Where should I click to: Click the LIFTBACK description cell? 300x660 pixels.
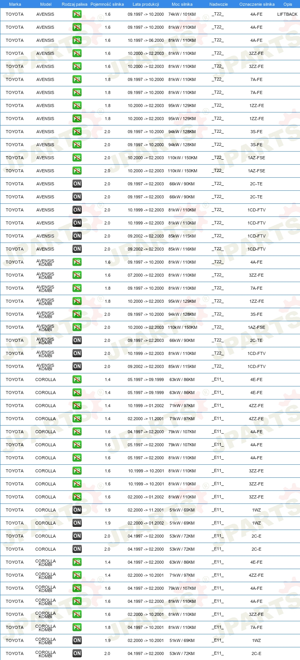[x=287, y=14]
